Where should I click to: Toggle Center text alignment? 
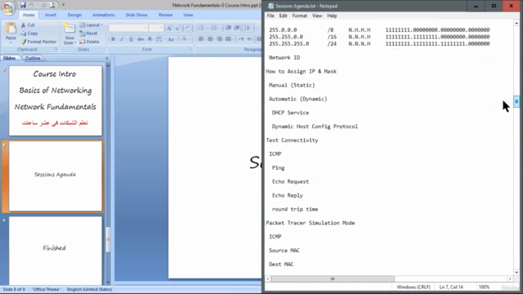[210, 39]
